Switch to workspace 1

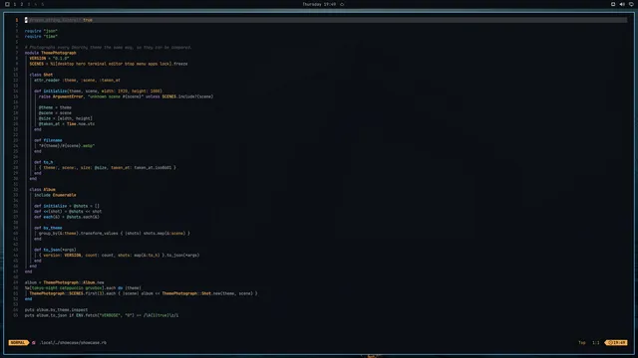[x=15, y=4]
